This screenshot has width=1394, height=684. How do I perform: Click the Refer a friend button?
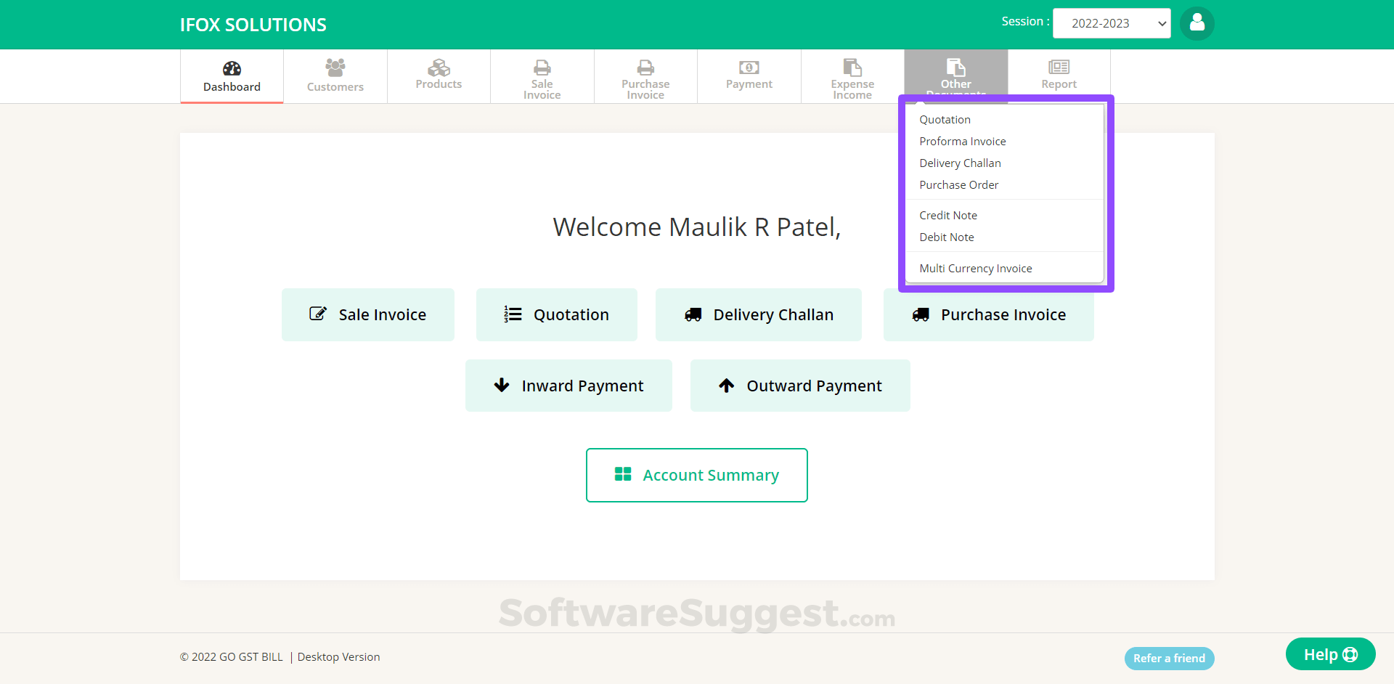click(x=1169, y=658)
